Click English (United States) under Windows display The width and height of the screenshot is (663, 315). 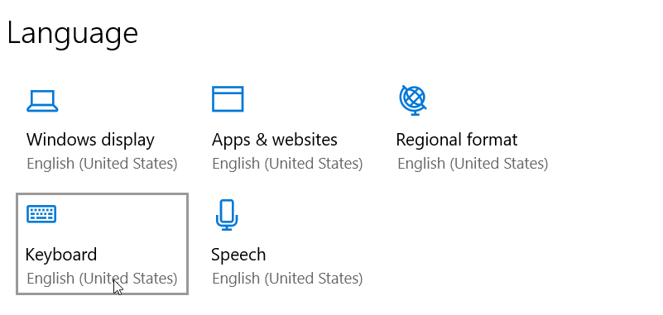[102, 164]
